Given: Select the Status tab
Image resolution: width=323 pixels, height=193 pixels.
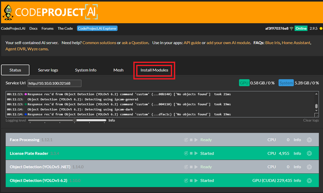Looking at the screenshot, I should [15, 70].
